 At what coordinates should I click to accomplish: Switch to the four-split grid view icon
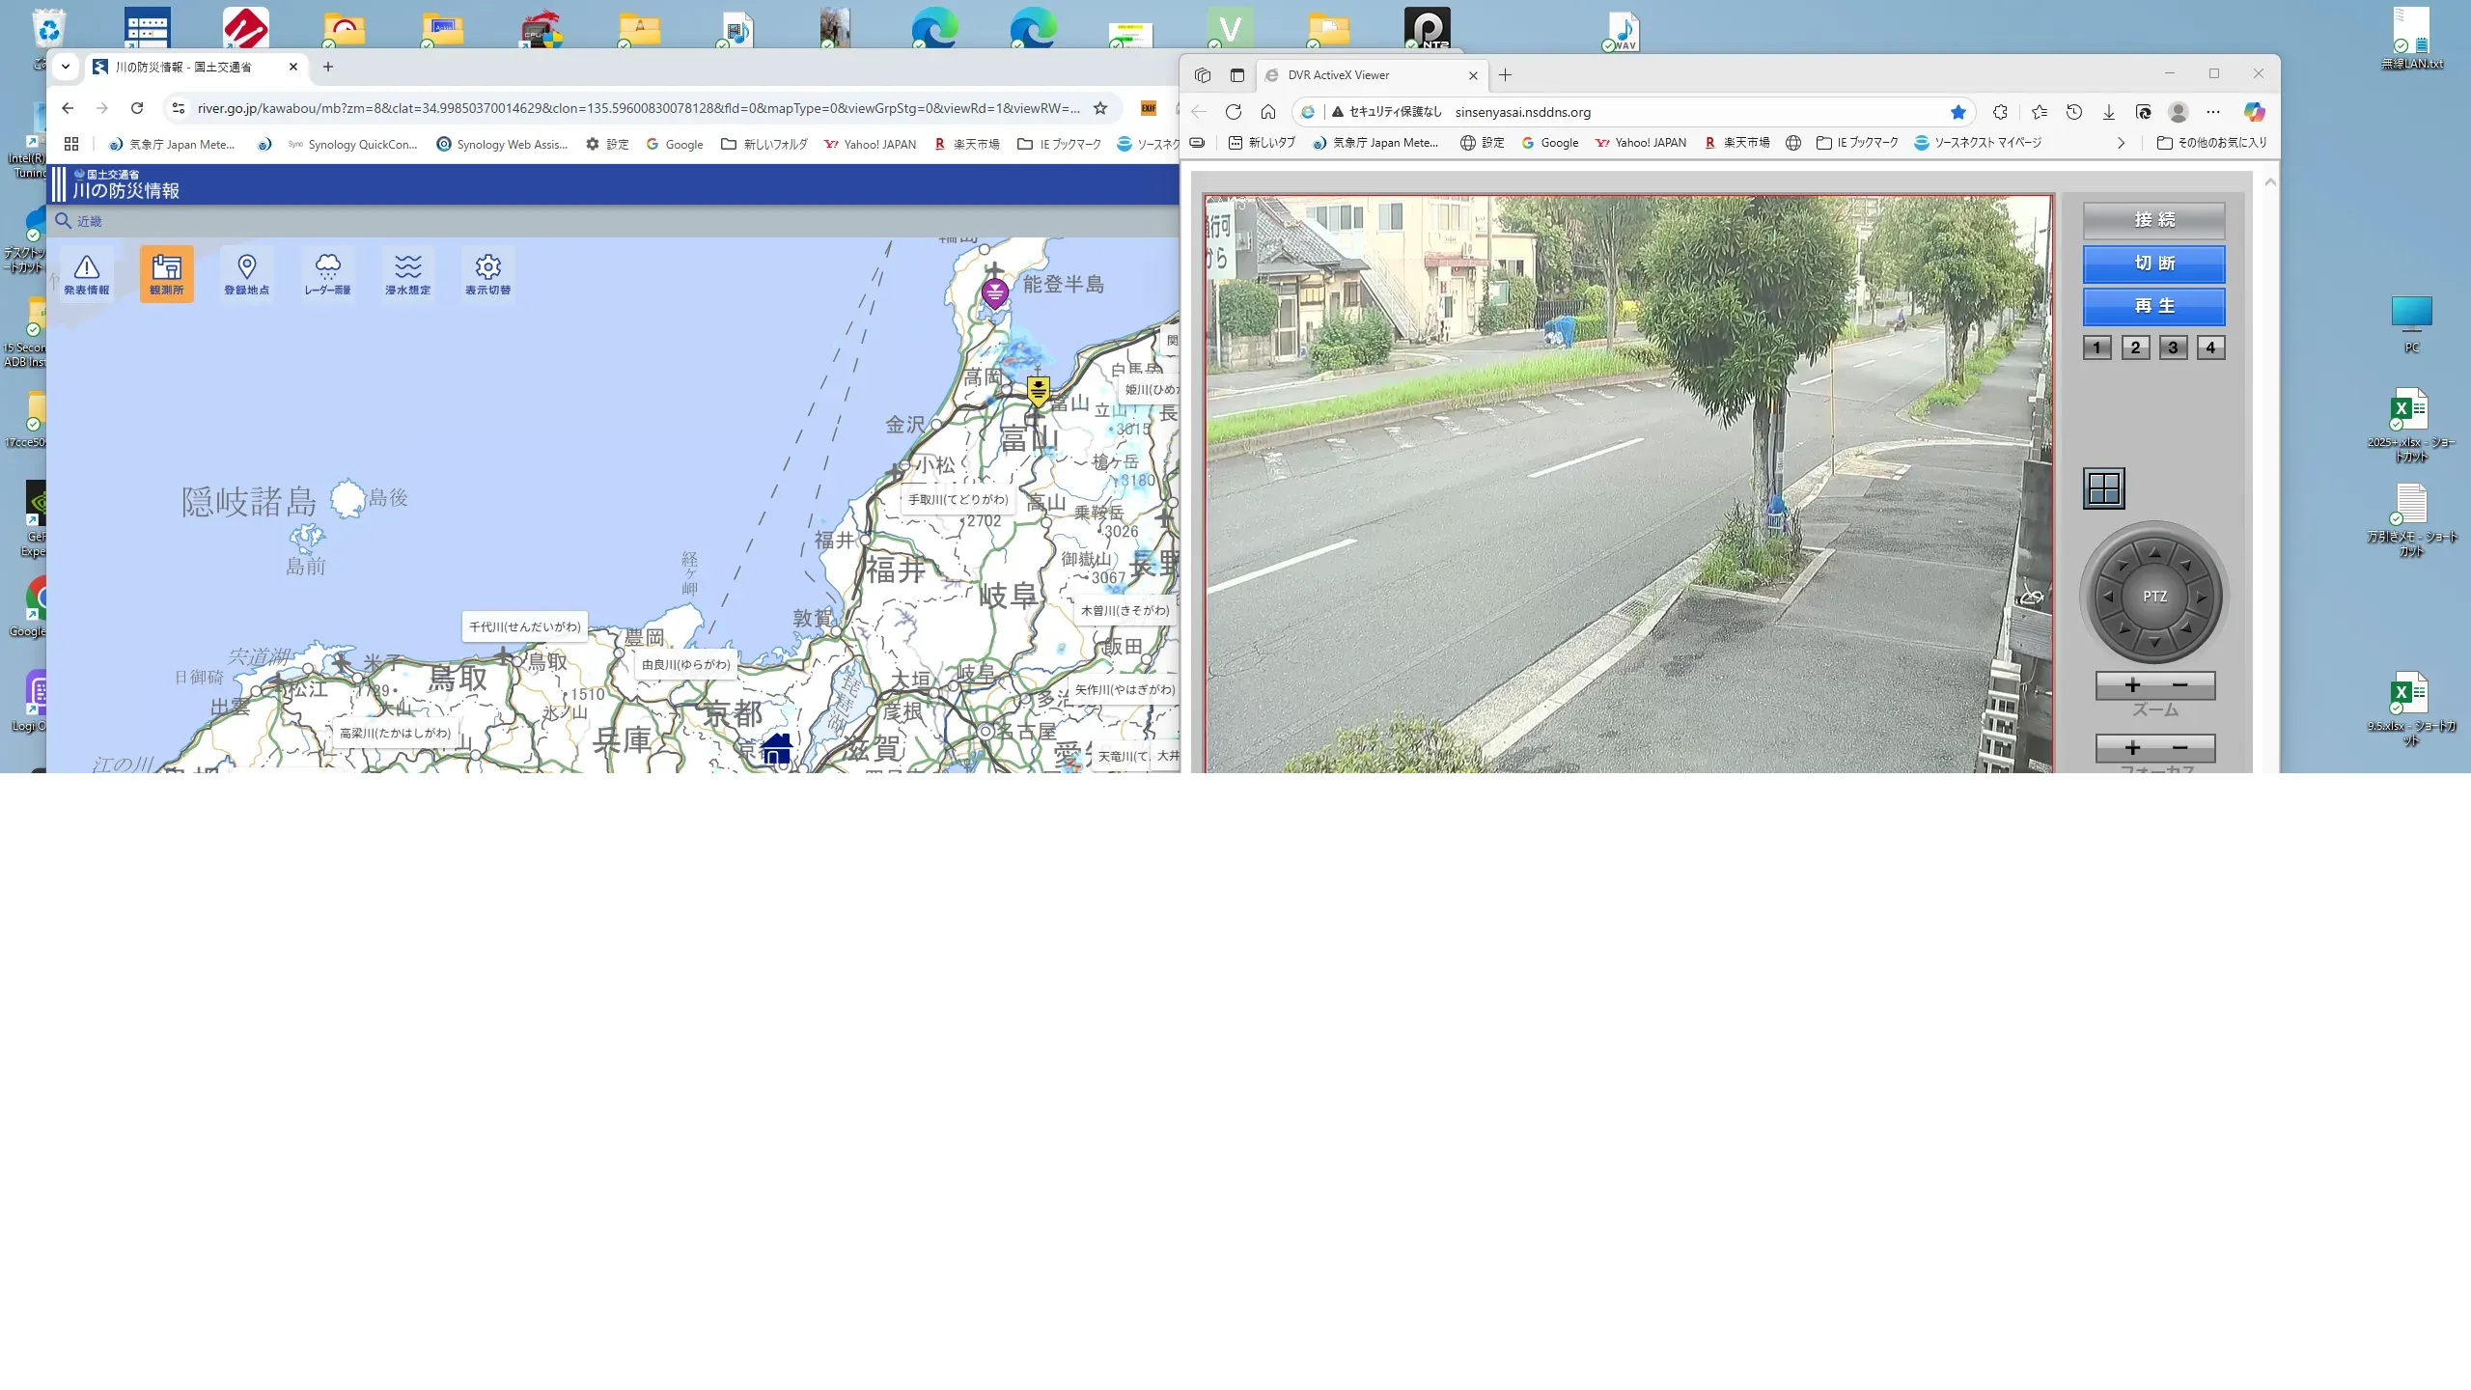tap(2103, 488)
